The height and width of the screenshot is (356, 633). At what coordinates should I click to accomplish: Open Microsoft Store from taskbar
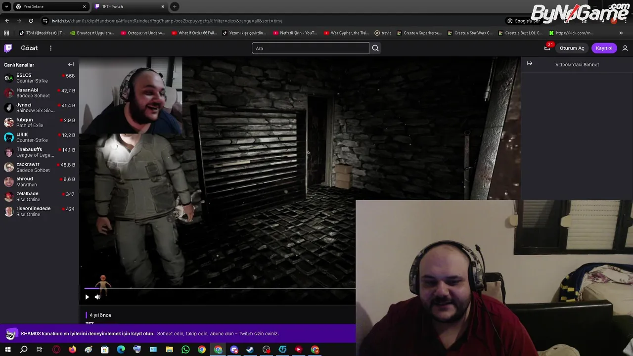pyautogui.click(x=104, y=350)
